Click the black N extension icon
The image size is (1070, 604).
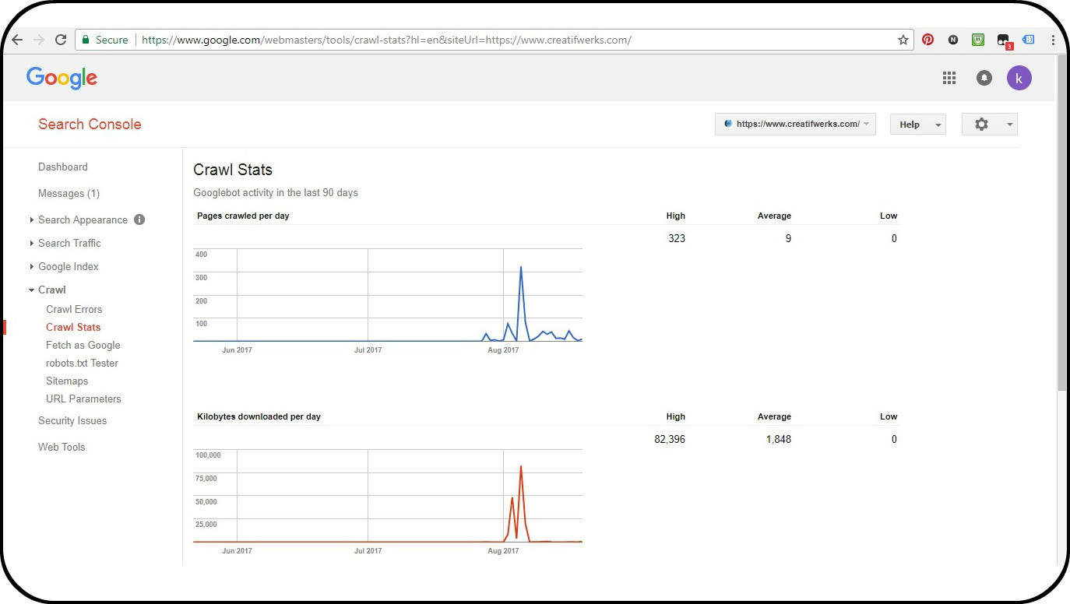point(953,40)
